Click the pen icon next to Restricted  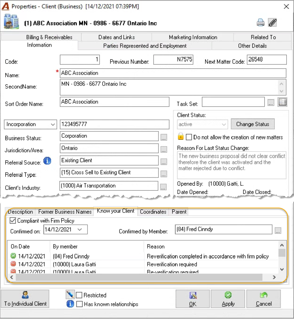pos(70,295)
